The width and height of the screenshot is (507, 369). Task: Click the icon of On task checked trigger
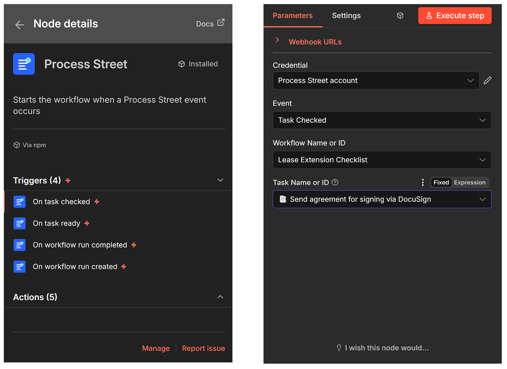point(20,202)
